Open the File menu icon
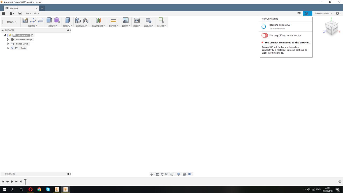343x193 pixels. pos(11,13)
